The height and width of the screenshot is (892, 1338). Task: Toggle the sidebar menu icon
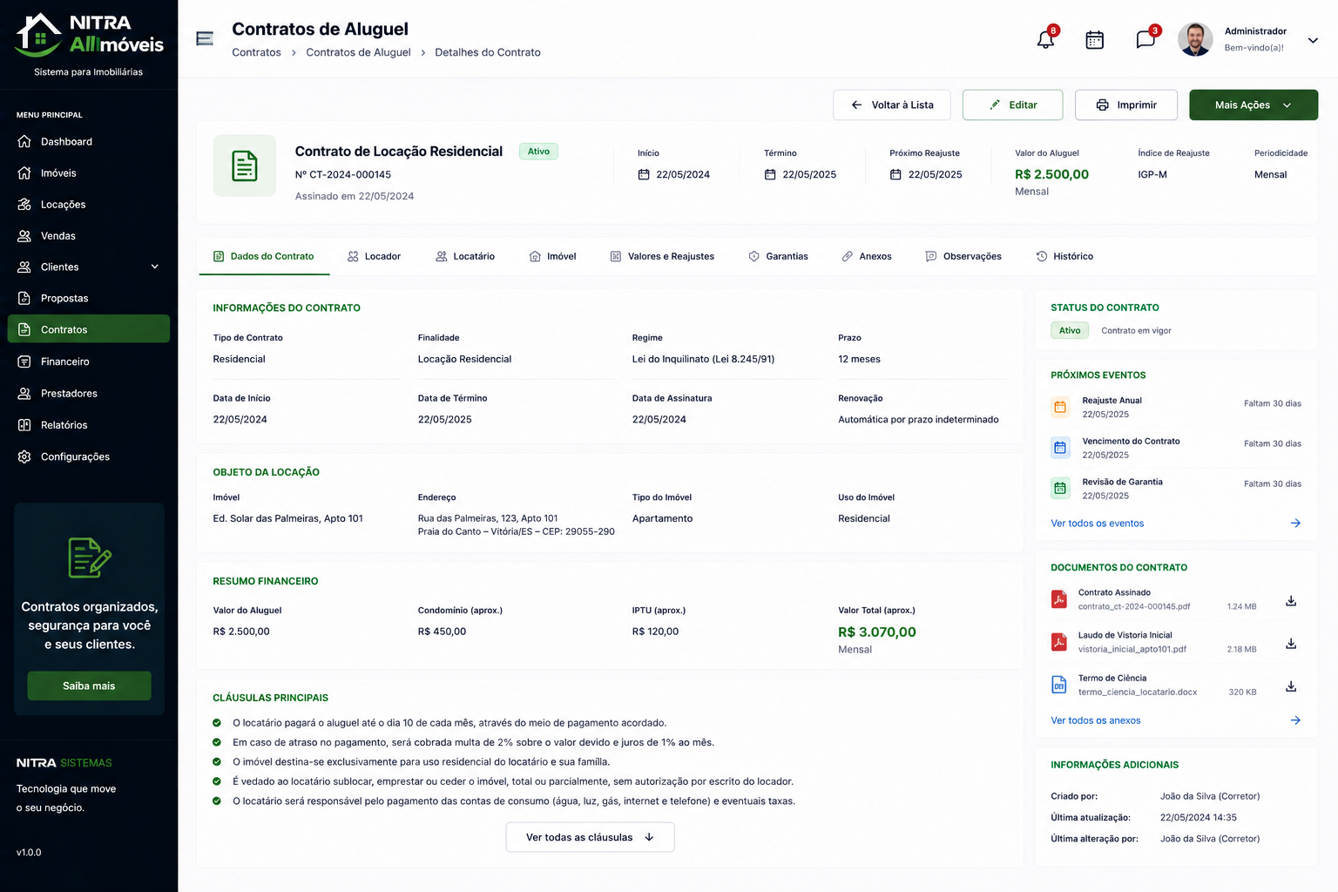(205, 39)
